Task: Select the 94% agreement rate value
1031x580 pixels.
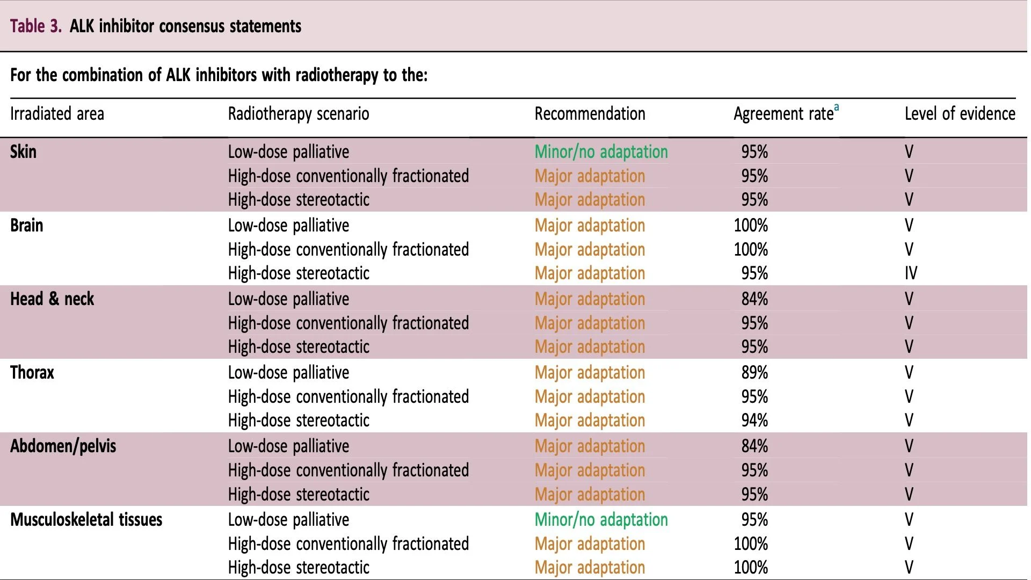Action: click(x=754, y=421)
